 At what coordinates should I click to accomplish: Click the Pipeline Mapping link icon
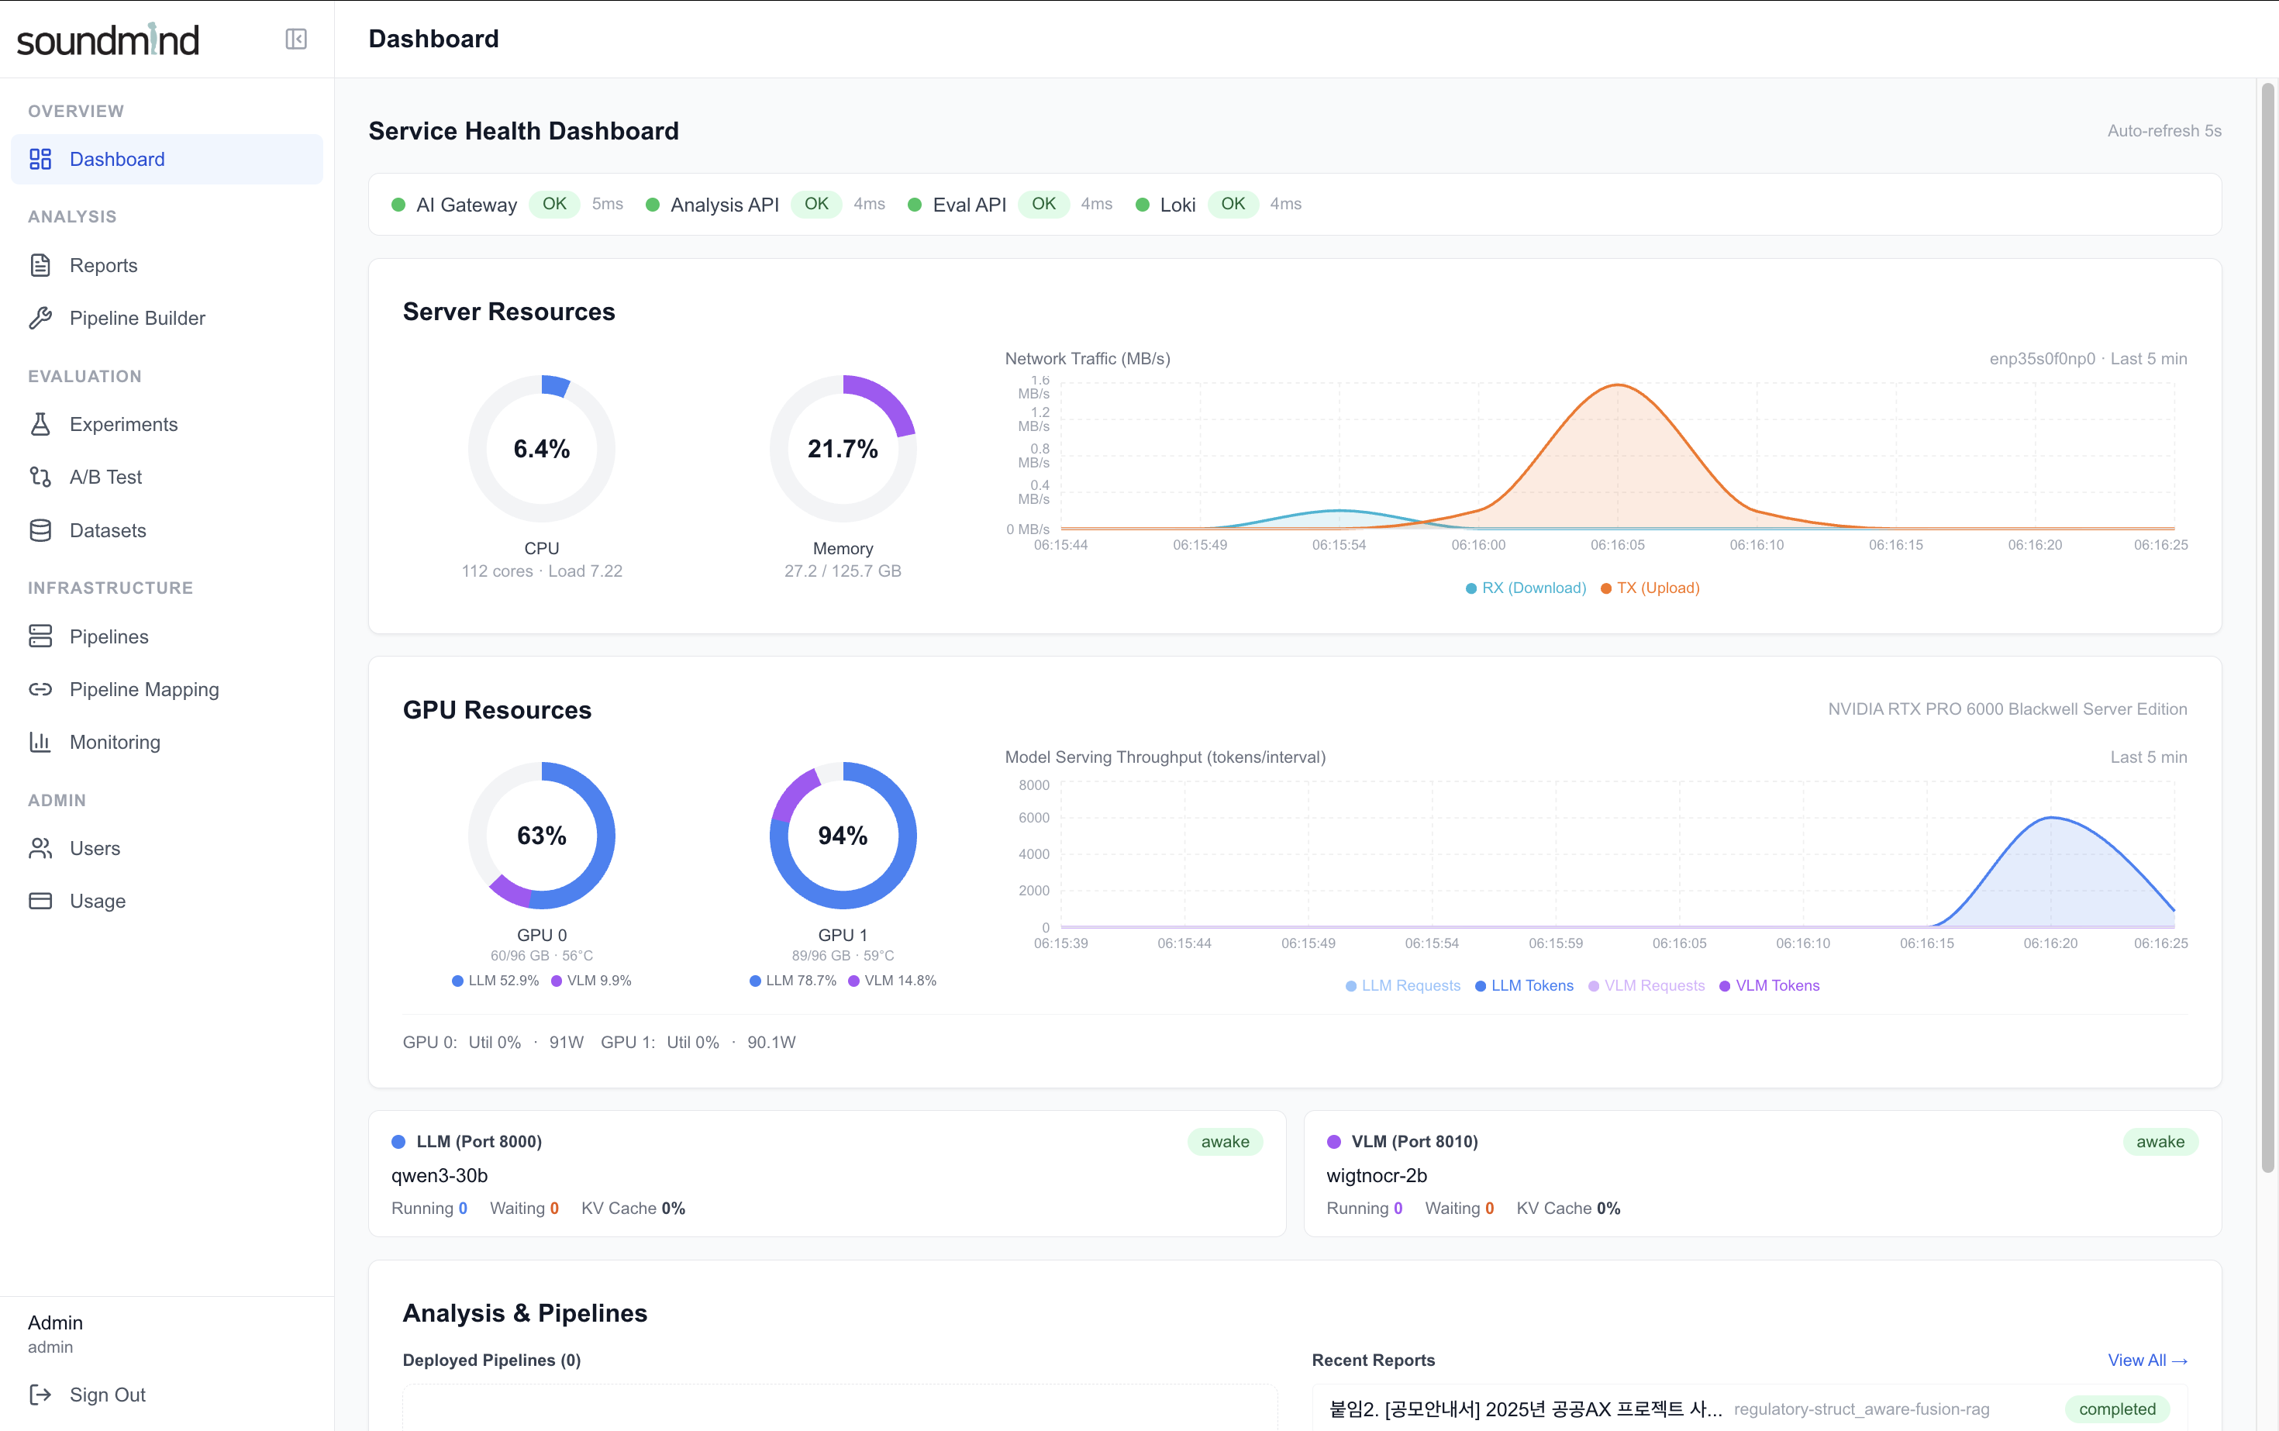point(40,689)
